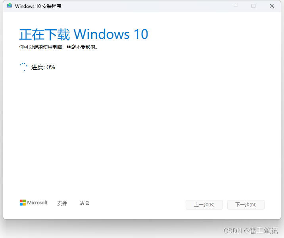
Task: Click the 你可以继续使用电脑 subtitle text
Action: coord(58,47)
